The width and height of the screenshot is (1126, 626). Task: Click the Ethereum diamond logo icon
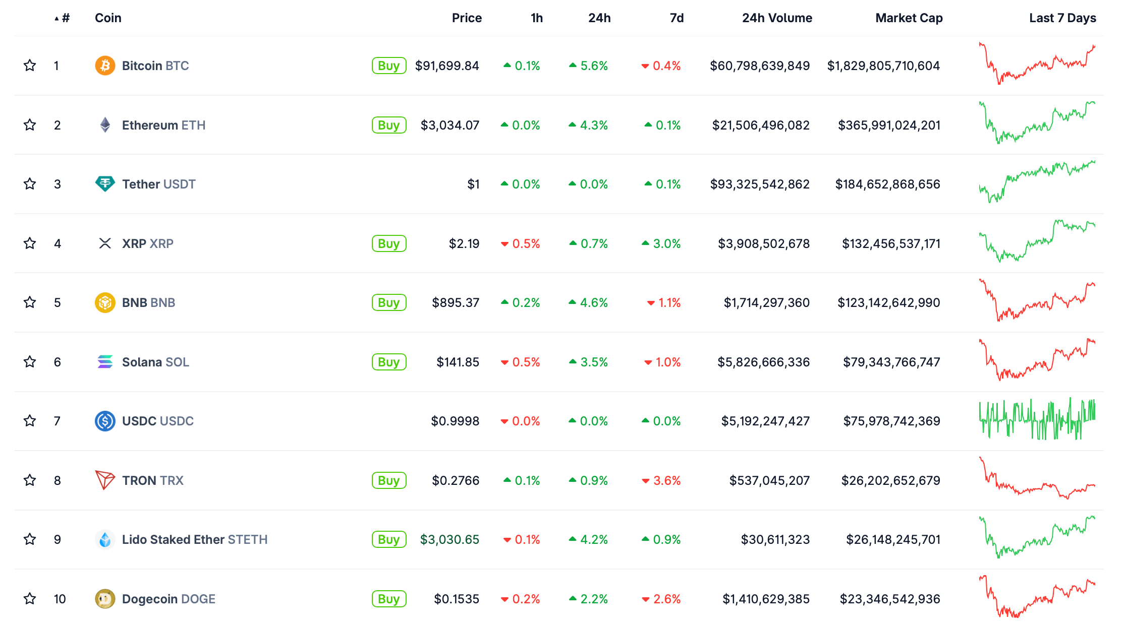105,125
